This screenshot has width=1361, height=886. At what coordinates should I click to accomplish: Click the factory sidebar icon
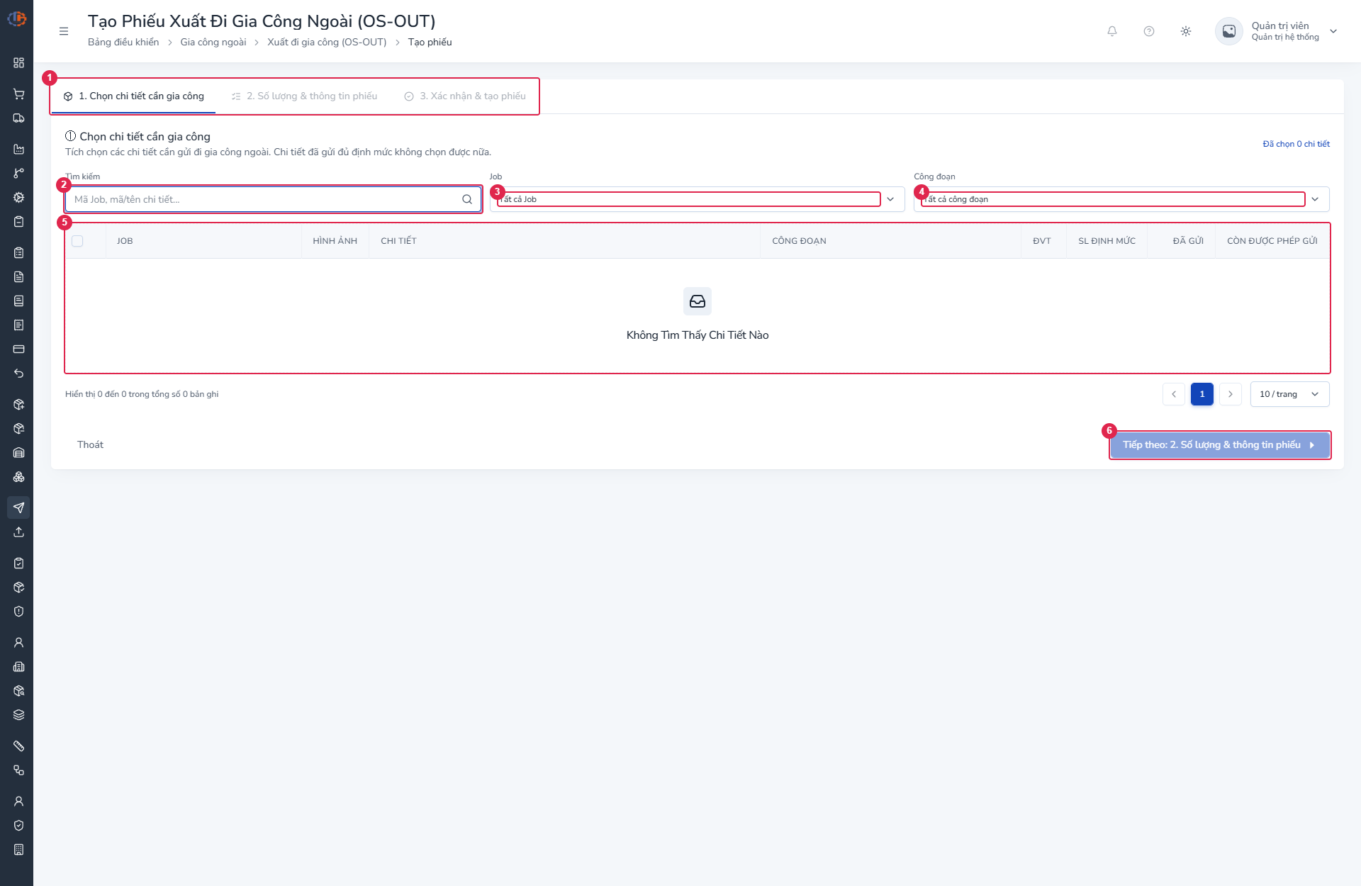tap(18, 150)
